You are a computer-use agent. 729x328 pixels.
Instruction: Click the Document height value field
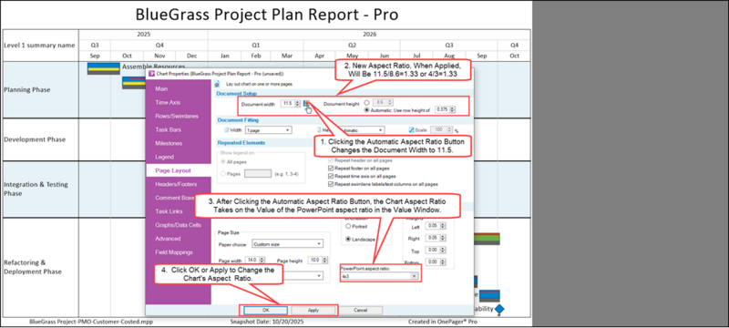[x=383, y=102]
